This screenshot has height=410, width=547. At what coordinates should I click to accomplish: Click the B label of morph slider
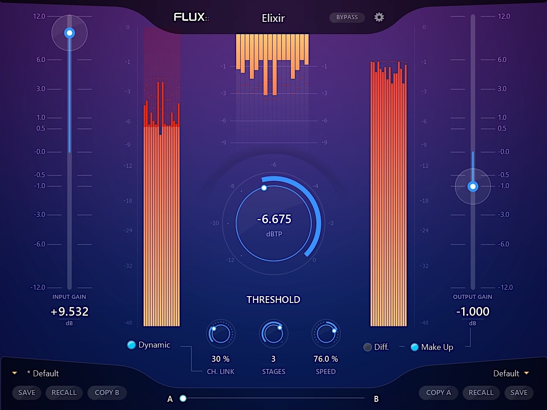376,399
